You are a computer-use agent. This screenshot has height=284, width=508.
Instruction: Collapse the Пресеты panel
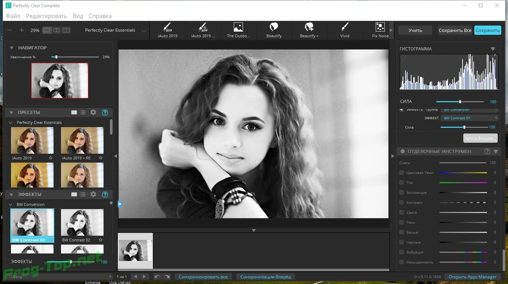pyautogui.click(x=12, y=112)
